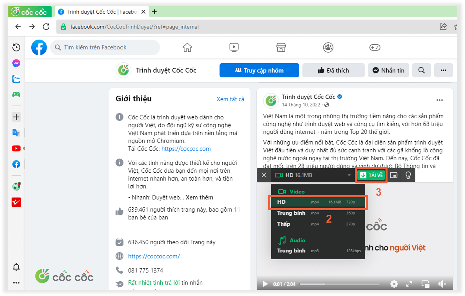Open Facebook Marketplace

[x=281, y=47]
